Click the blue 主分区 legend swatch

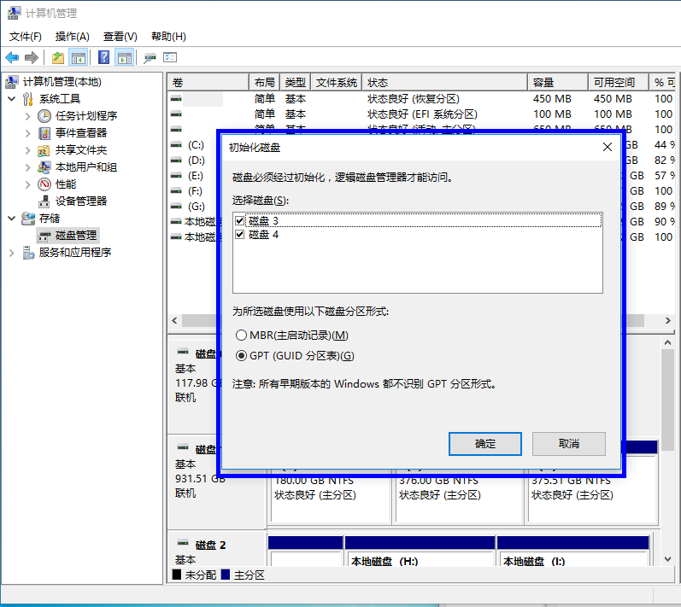(x=225, y=575)
